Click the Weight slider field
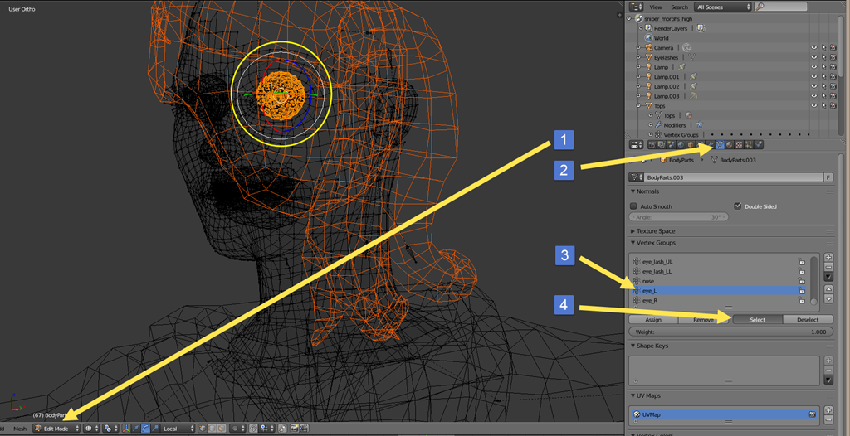Viewport: 850px width, 436px height. [730, 332]
